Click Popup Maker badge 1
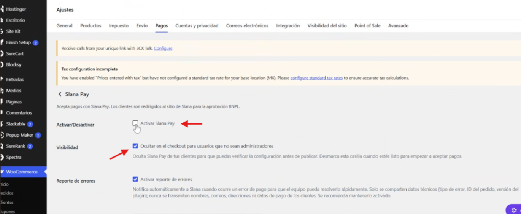This screenshot has height=214, width=521. tap(38, 135)
